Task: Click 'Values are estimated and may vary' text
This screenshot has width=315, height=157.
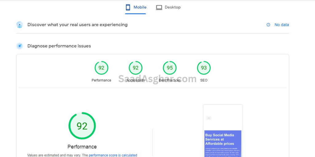Action: pyautogui.click(x=54, y=155)
